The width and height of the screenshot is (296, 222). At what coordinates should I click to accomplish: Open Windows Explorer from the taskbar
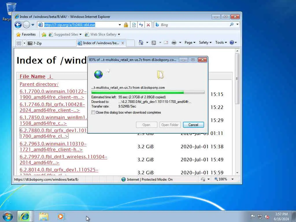pos(44,217)
